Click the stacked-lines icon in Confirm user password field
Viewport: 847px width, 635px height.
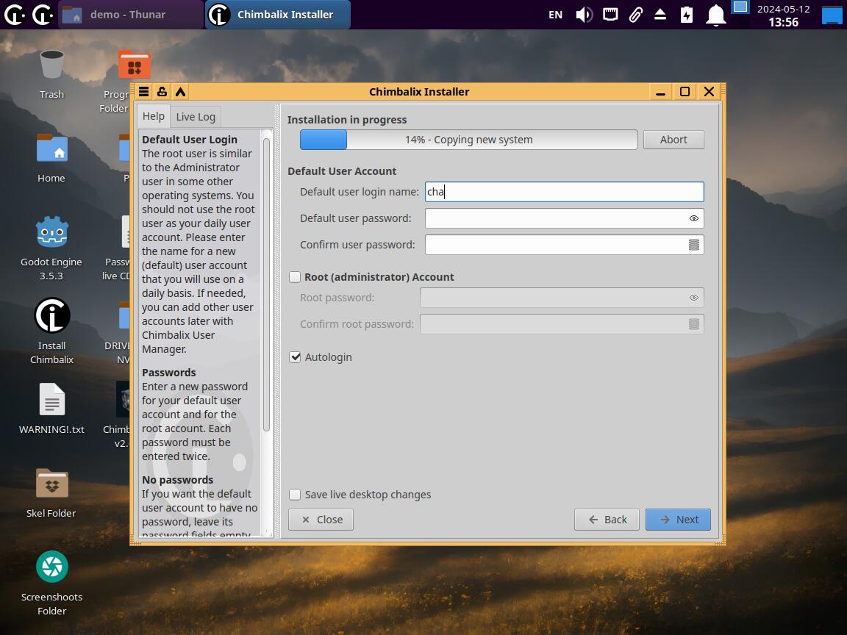[x=693, y=245]
